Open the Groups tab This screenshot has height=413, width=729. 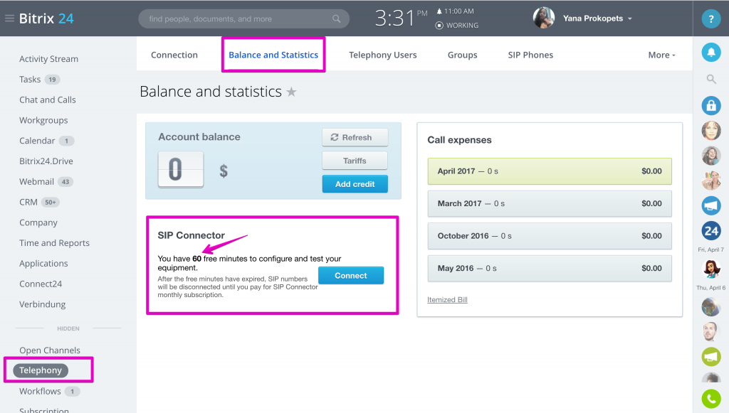(463, 55)
